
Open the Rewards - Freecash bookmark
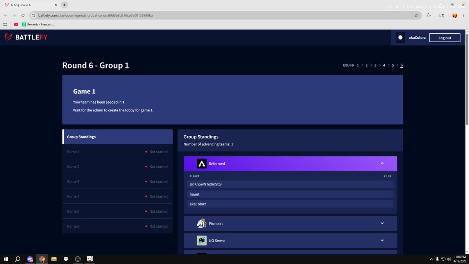pyautogui.click(x=38, y=24)
